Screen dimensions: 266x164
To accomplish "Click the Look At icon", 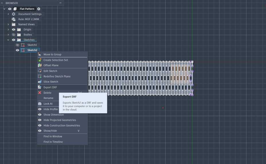I will (x=40, y=104).
